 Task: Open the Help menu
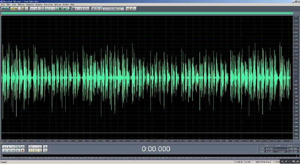pyautogui.click(x=72, y=4)
